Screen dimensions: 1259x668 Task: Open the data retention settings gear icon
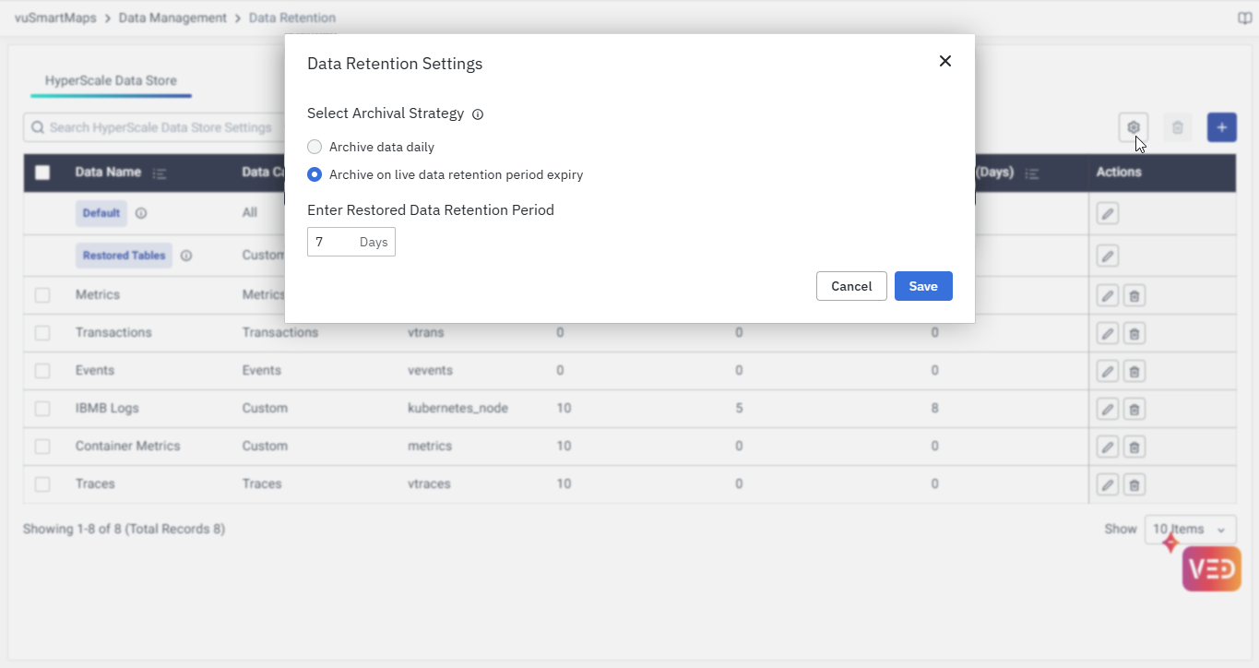point(1134,127)
